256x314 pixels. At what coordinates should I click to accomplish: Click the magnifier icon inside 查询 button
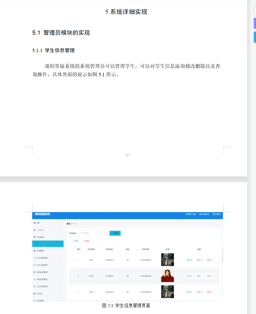(x=113, y=233)
